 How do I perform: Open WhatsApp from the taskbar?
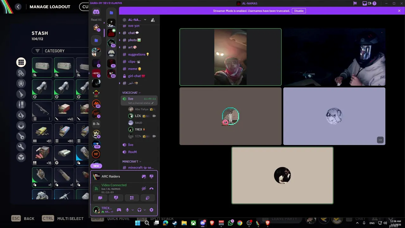point(230,223)
